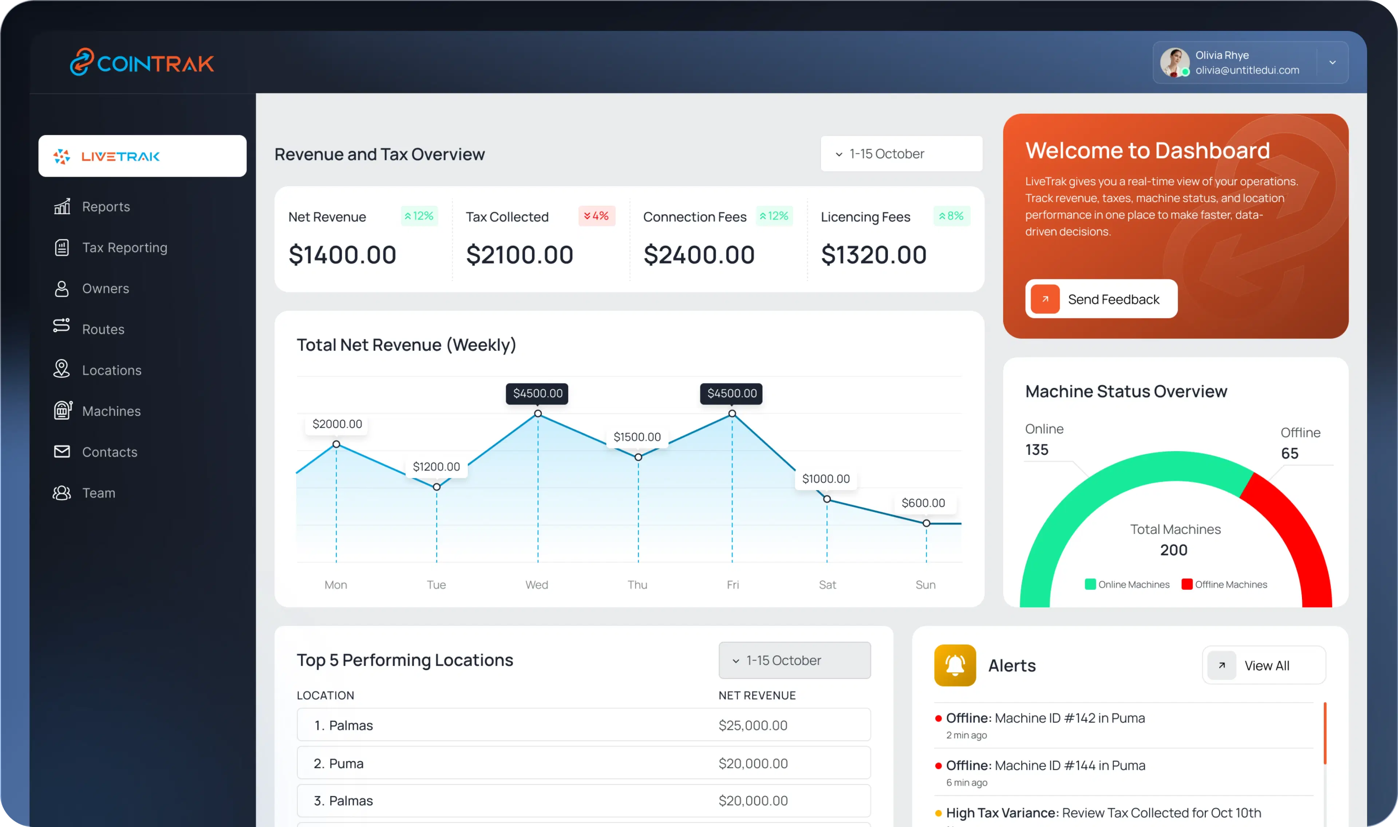Image resolution: width=1398 pixels, height=827 pixels.
Task: Click the yellow Alerts bell icon
Action: (x=955, y=665)
